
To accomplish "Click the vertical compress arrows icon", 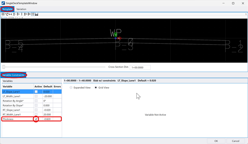I will pos(14,14).
